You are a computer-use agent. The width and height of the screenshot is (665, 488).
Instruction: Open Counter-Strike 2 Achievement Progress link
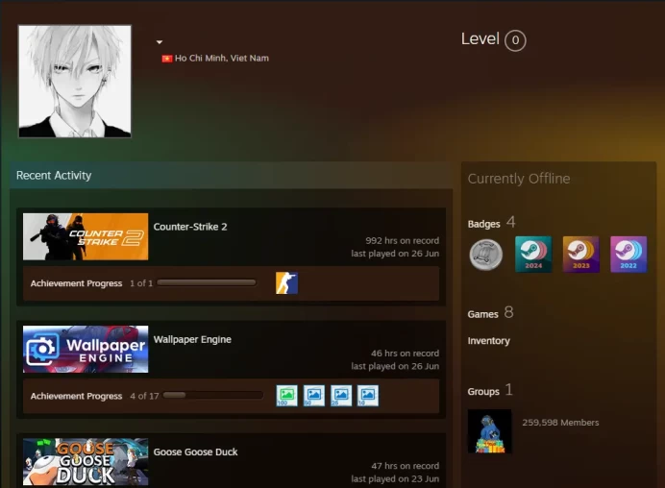tap(76, 283)
